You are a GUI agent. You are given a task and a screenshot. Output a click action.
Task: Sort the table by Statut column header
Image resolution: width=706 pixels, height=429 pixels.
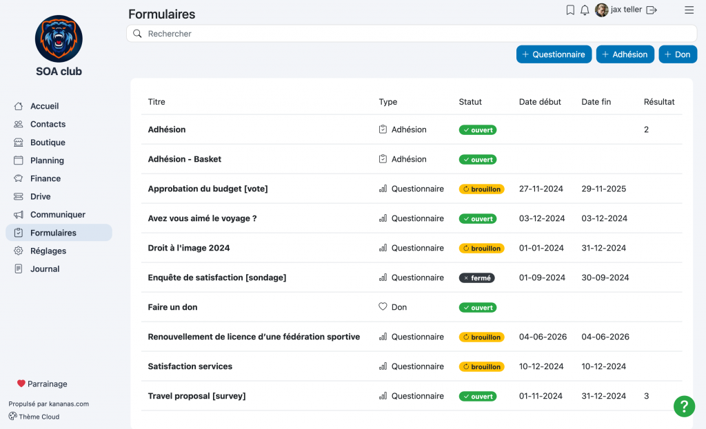click(x=470, y=102)
